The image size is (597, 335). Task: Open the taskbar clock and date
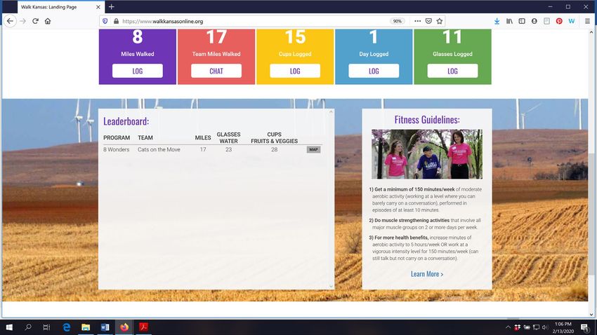tap(563, 327)
